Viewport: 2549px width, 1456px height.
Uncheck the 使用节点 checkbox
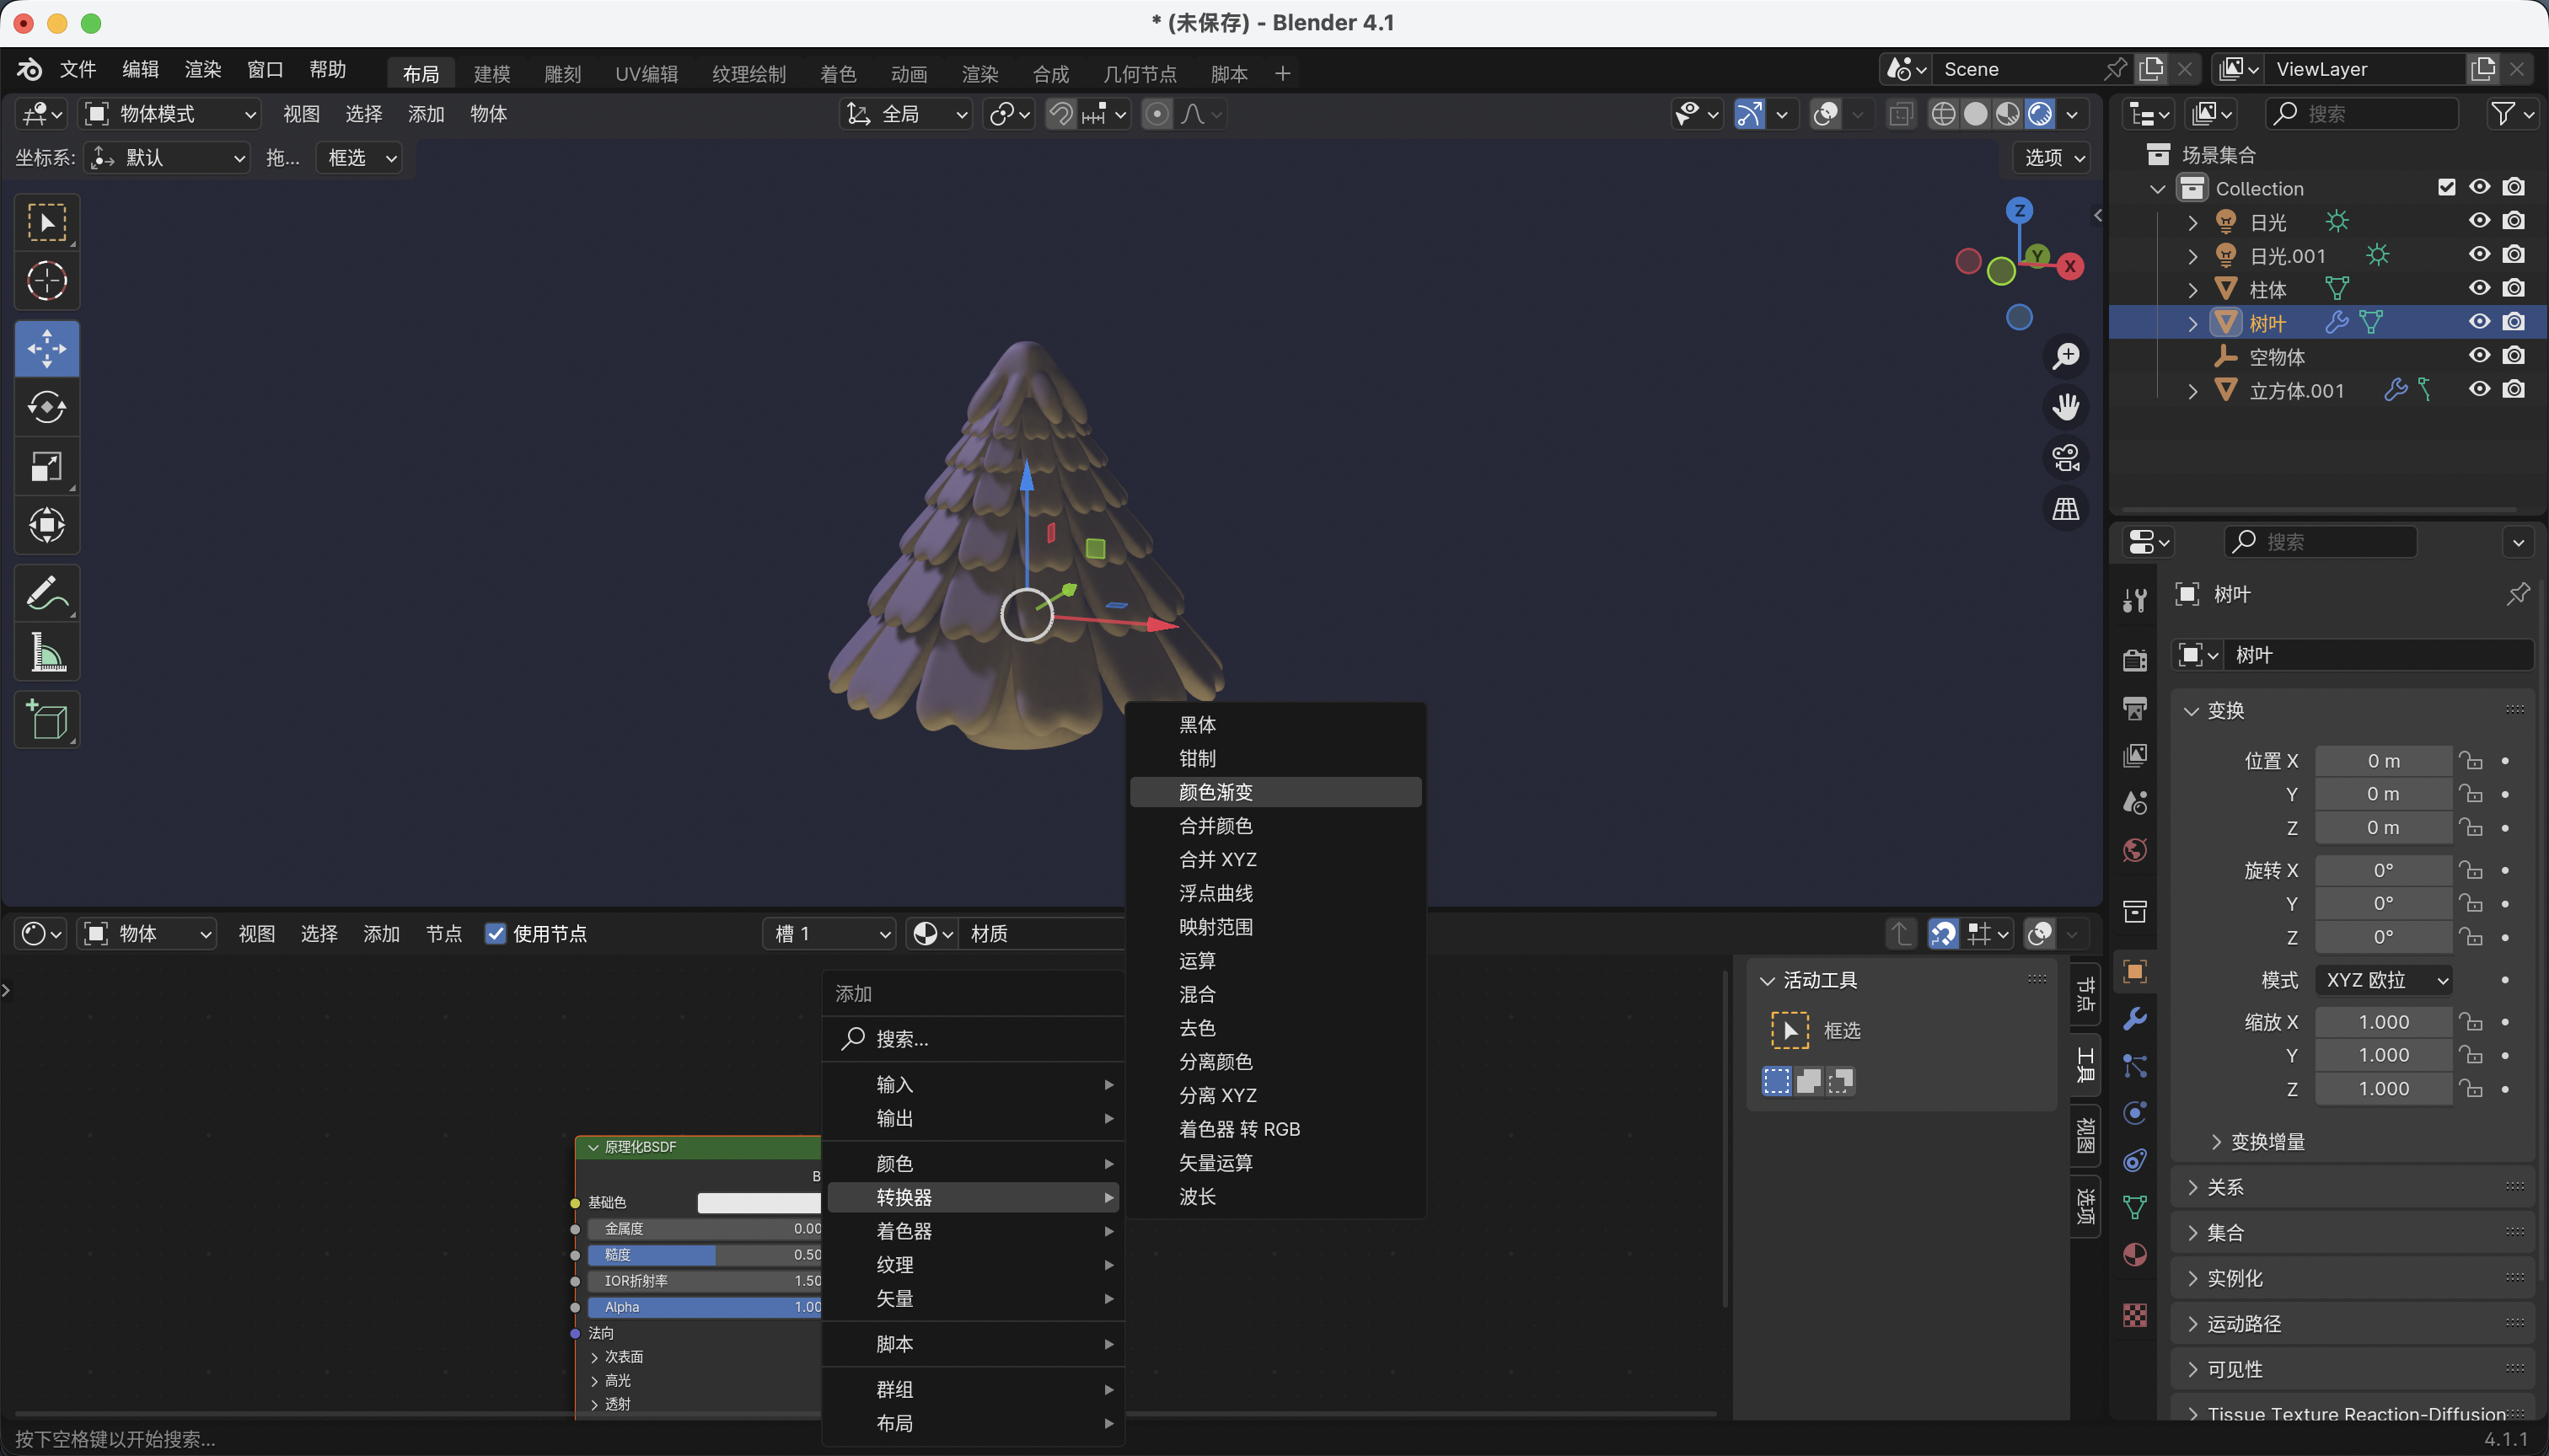(495, 933)
